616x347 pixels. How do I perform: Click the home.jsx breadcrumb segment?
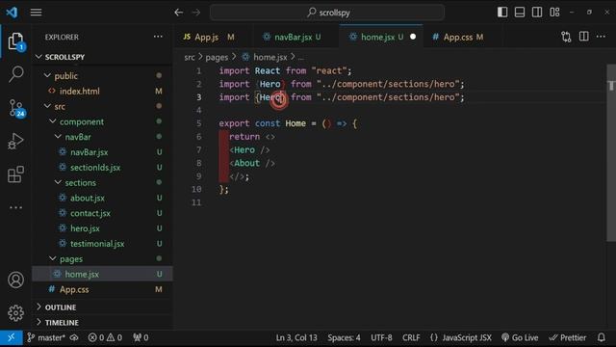265,57
